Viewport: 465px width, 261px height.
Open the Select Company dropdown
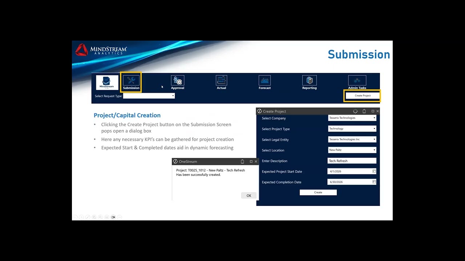pos(352,118)
